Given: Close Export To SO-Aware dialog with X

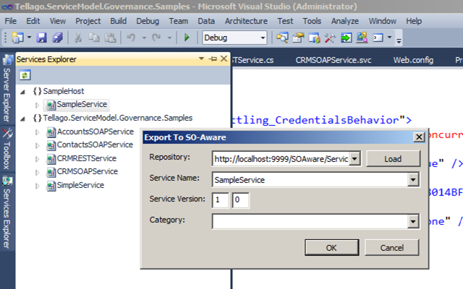Looking at the screenshot, I should (419, 137).
